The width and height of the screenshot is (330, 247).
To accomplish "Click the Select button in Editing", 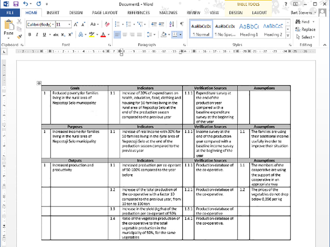I will 305,37.
